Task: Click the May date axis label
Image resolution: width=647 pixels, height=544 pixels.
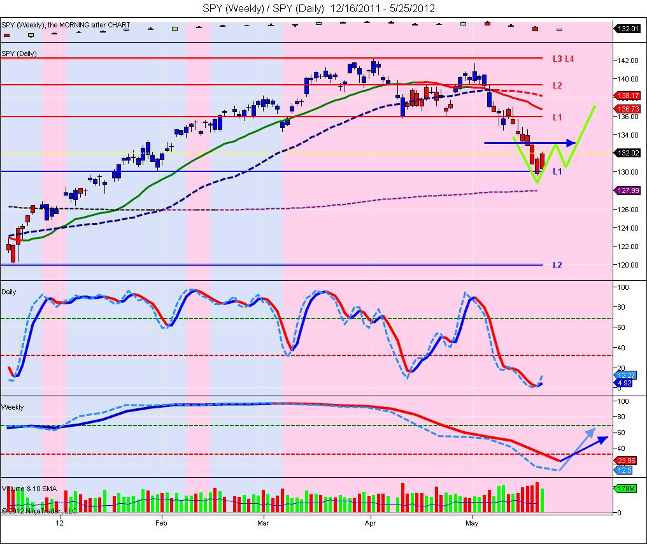Action: (x=472, y=523)
